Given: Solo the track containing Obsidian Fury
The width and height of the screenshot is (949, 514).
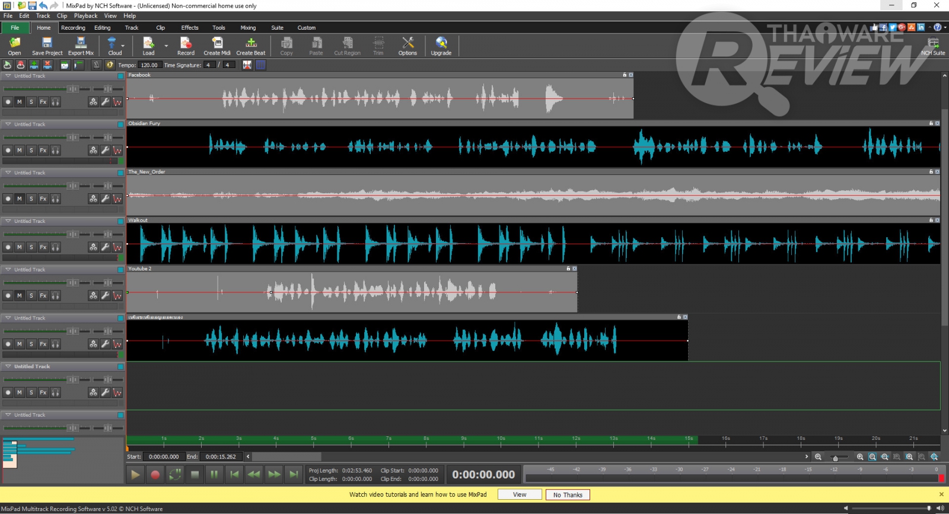Looking at the screenshot, I should [x=31, y=151].
